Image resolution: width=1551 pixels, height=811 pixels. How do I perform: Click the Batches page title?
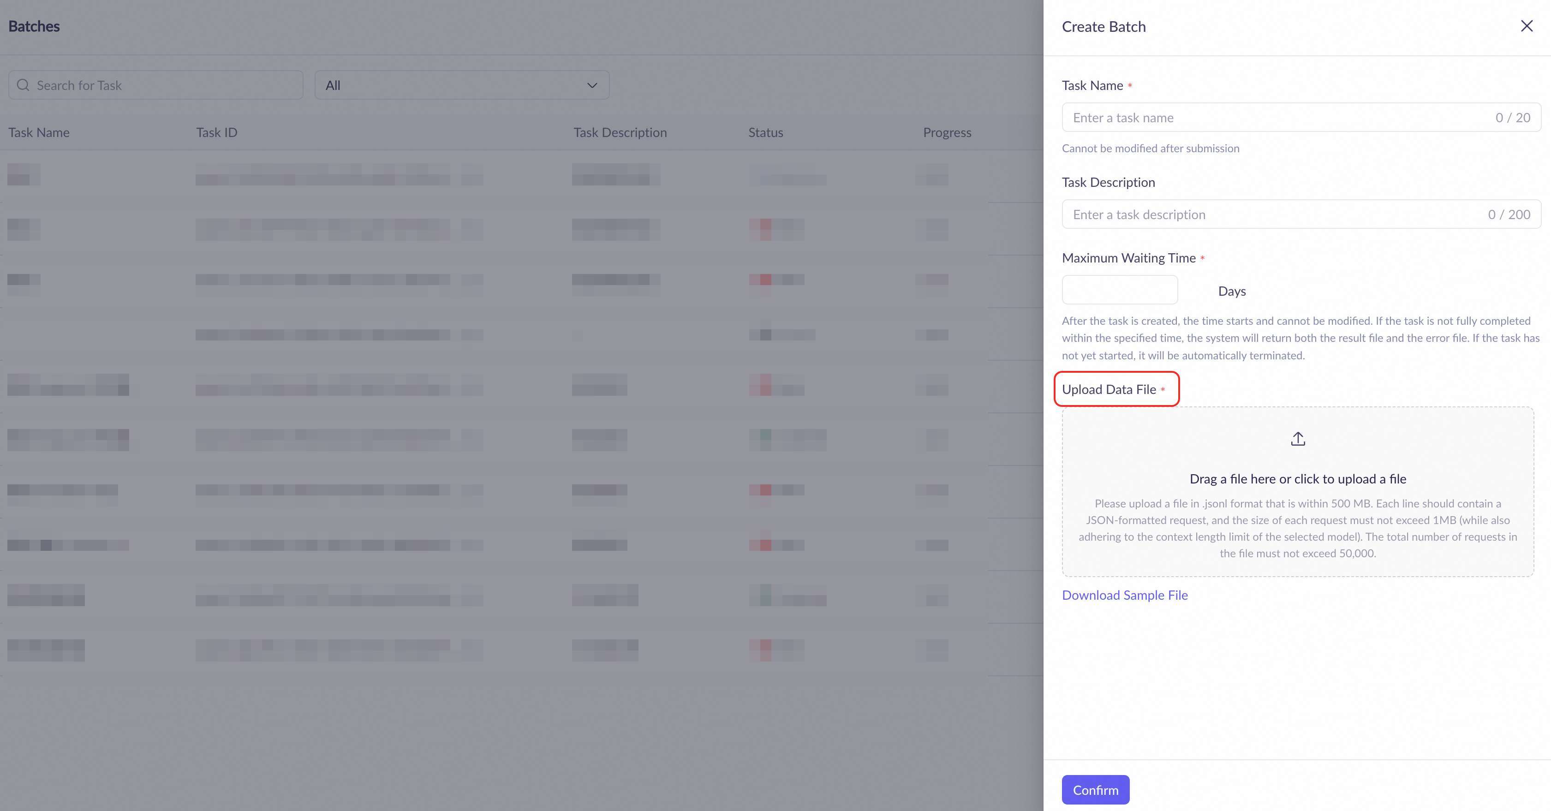point(34,26)
